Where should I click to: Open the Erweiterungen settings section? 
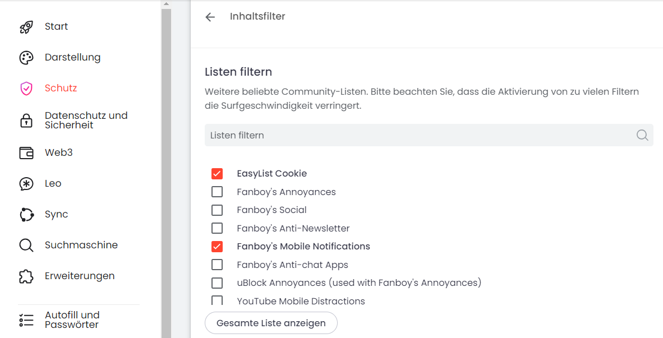coord(80,276)
